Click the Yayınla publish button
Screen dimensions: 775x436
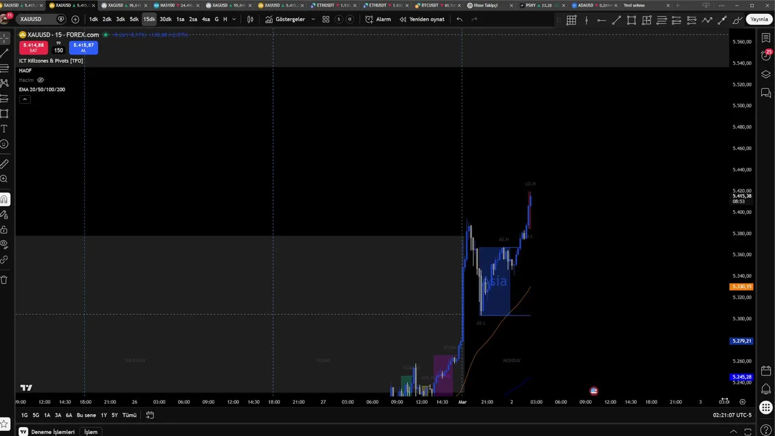pyautogui.click(x=759, y=19)
